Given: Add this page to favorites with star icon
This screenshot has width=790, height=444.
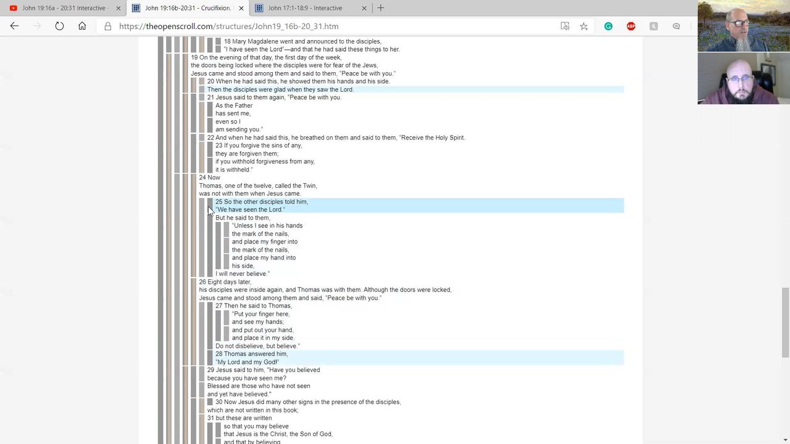Looking at the screenshot, I should (584, 26).
